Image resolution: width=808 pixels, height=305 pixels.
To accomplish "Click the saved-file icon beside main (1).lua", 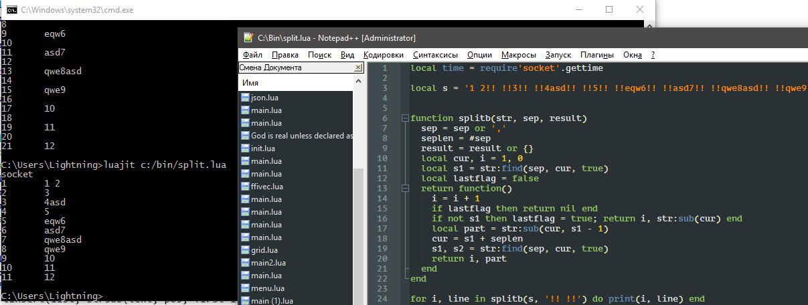I will pyautogui.click(x=245, y=300).
